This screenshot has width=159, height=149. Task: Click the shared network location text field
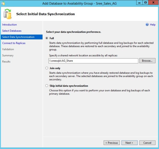pyautogui.click(x=93, y=61)
